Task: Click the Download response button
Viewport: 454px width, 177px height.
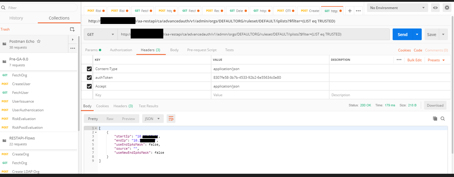Action: 435,105
